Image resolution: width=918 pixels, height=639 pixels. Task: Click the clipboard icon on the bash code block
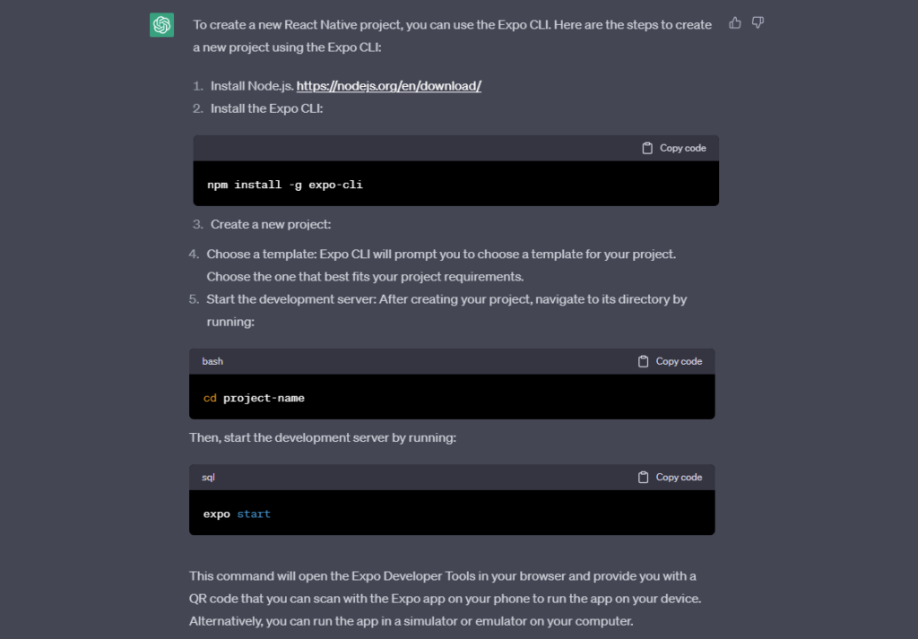point(644,361)
